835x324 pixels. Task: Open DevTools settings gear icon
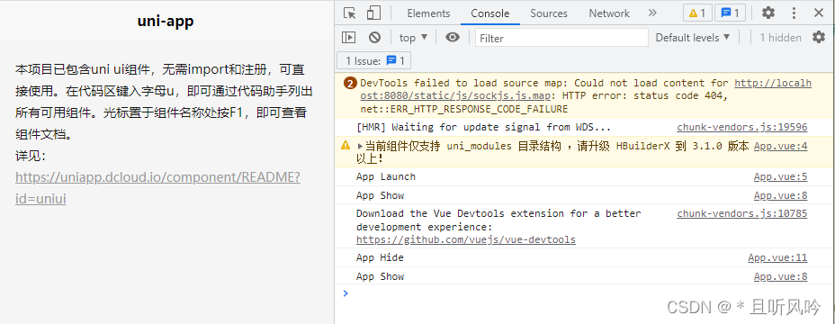(x=768, y=13)
